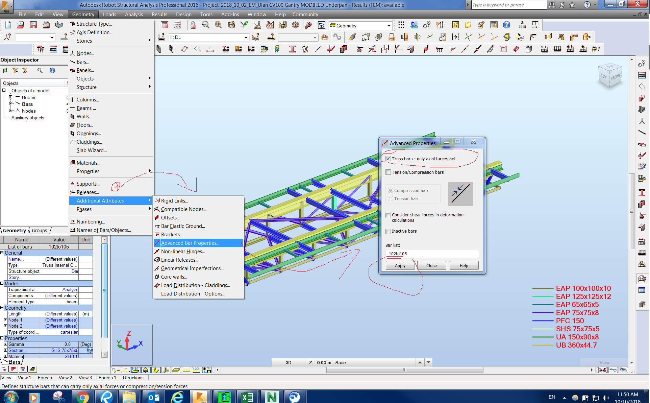Open Robot help via the blue question mark icon
Screen dimensions: 650x403
pos(507,25)
